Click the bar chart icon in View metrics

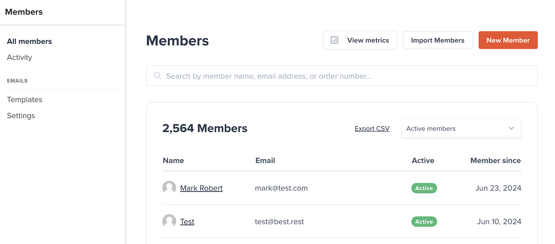tap(335, 40)
